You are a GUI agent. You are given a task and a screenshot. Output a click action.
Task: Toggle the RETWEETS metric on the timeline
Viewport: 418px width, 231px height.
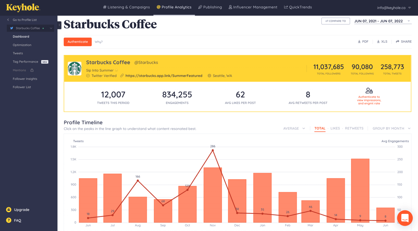(354, 128)
